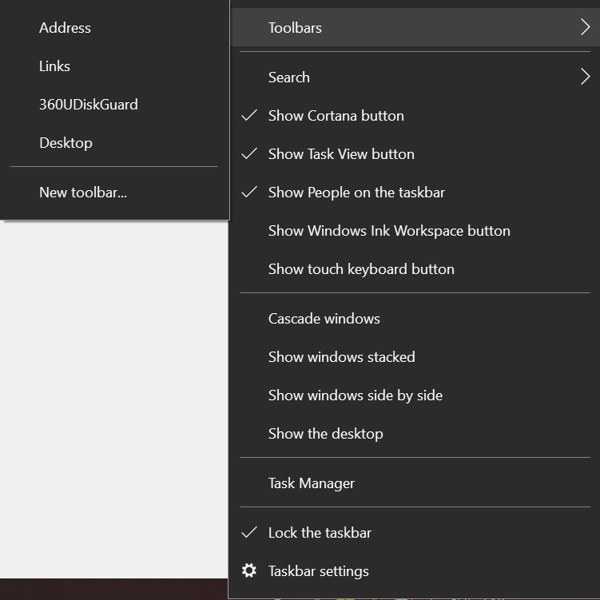Launch Task Manager from menu
This screenshot has width=600, height=600.
[415, 483]
